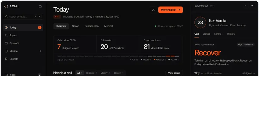Filter needs-a-call list by Modify
Image resolution: width=259 pixels, height=126 pixels.
[105, 73]
